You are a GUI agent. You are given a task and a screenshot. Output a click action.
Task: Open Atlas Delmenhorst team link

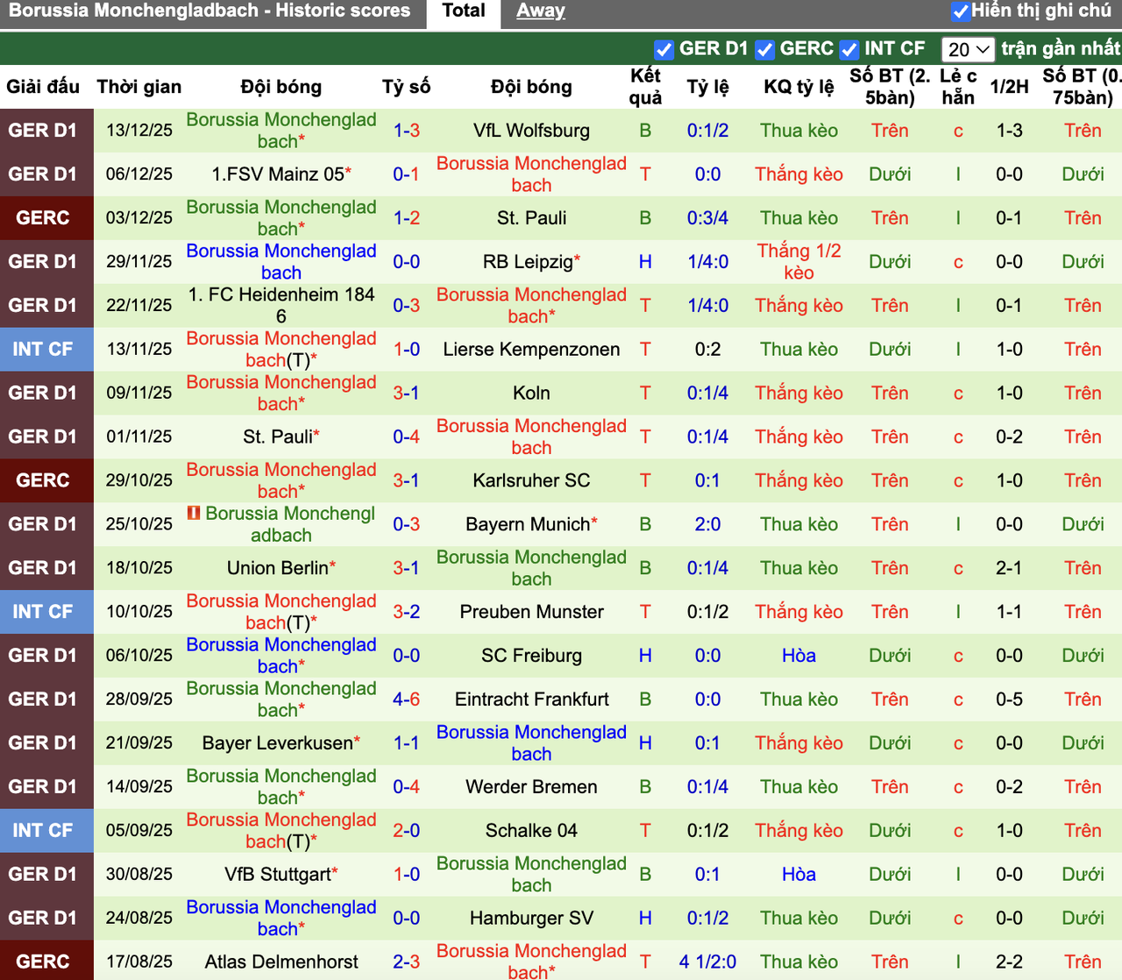[281, 963]
